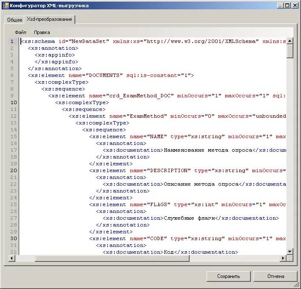The image size is (301, 289).
Task: Click the line number 20 in the gutter
Action: (x=14, y=170)
